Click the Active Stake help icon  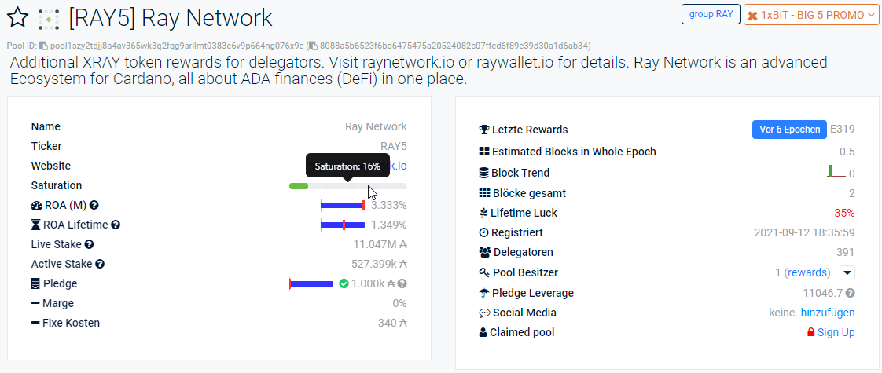point(100,264)
